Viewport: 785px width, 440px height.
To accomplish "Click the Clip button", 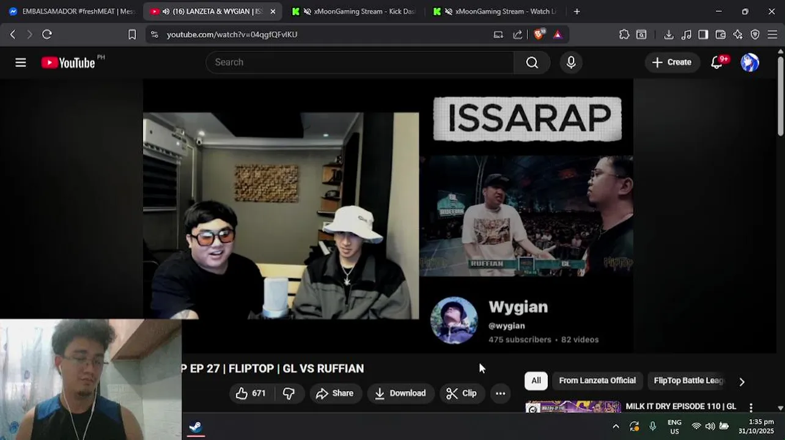I will (462, 393).
